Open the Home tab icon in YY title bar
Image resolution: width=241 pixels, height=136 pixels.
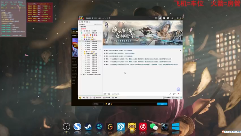coord(160,18)
